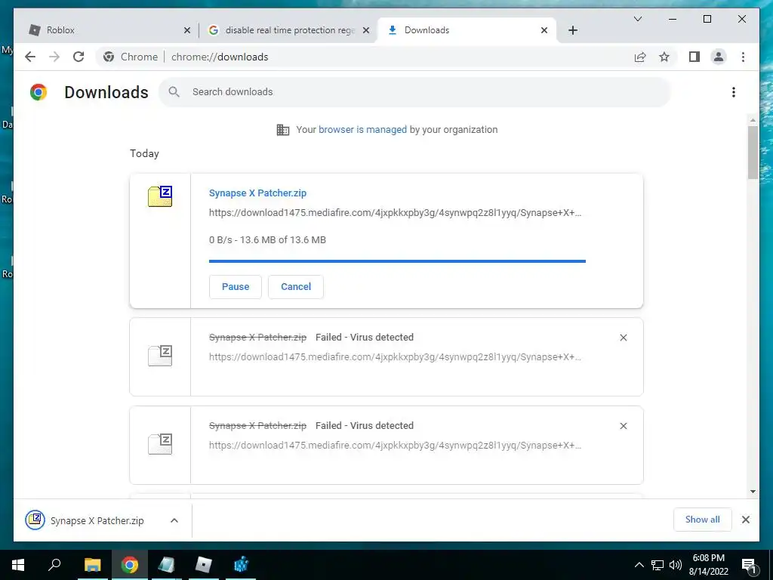Go back using the browser back arrow
The image size is (773, 580).
tap(30, 57)
